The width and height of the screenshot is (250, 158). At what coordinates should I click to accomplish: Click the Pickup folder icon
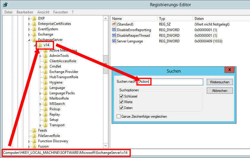coord(45,109)
